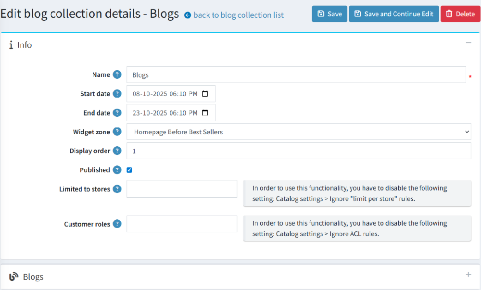Screen dimensions: 481x290
Task: Click the Display order help icon
Action: pos(117,151)
